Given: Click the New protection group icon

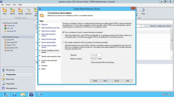Looking at the screenshot, I should pyautogui.click(x=5, y=11).
